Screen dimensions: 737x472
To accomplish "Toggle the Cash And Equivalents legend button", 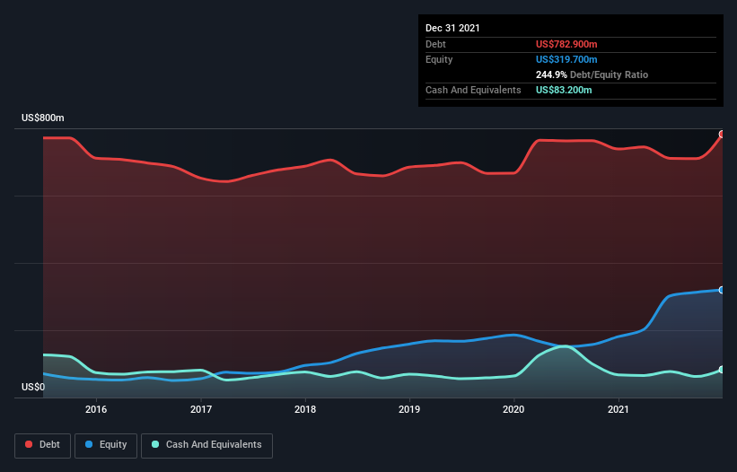I will (x=206, y=445).
